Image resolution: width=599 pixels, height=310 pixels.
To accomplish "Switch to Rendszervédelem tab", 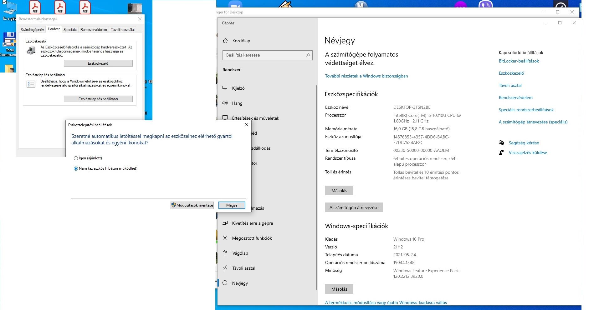I will pos(94,30).
